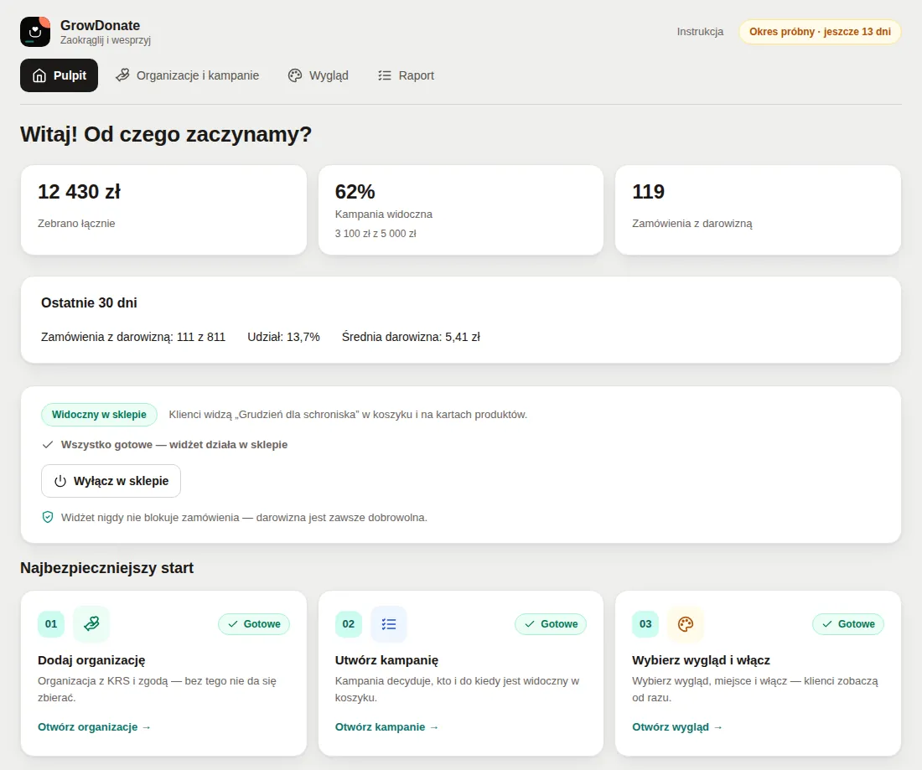
Task: Click the home icon in the Pulpit tab
Action: point(39,75)
